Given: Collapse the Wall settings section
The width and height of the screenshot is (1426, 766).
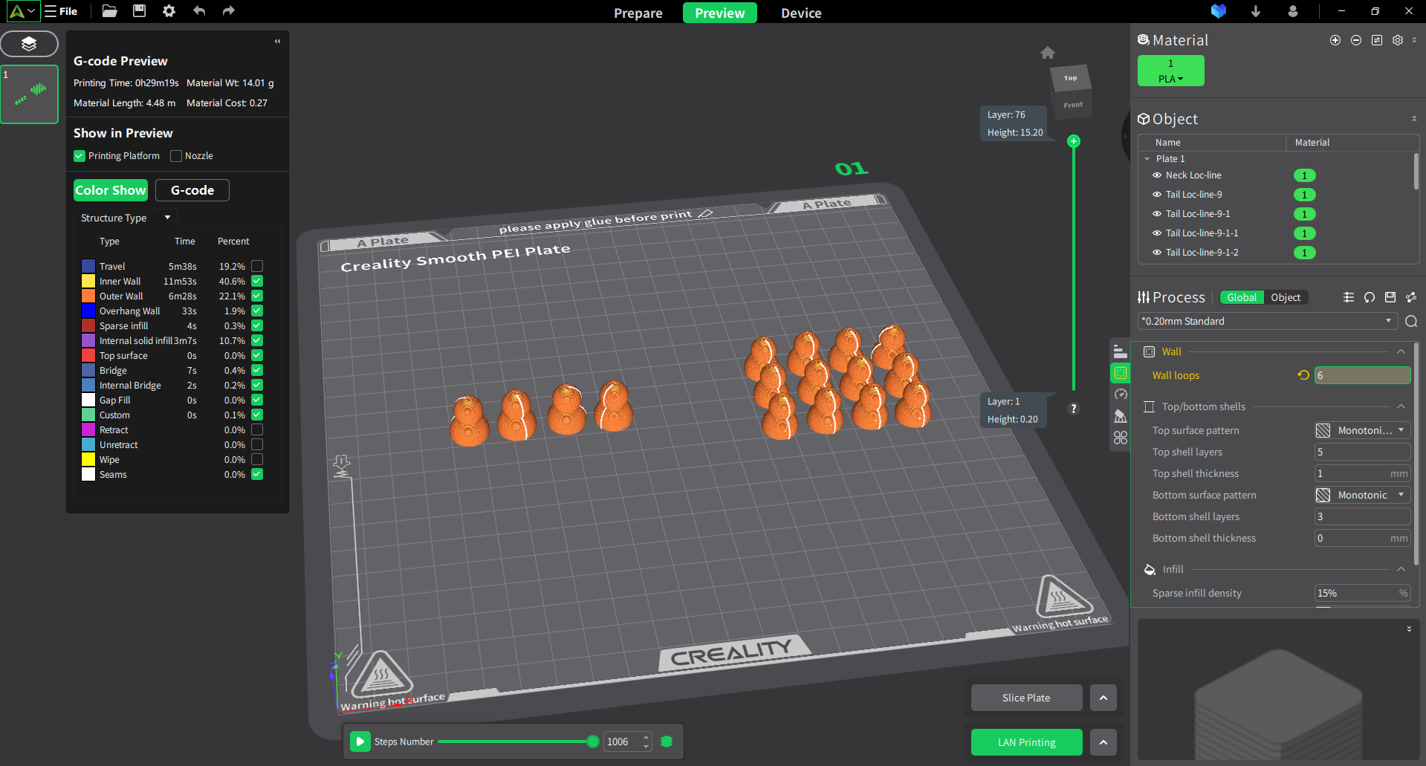Looking at the screenshot, I should coord(1401,351).
